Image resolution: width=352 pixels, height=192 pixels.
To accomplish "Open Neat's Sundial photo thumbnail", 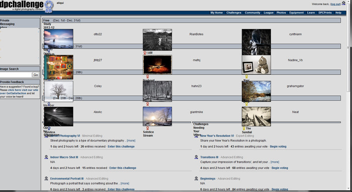I will coord(257,116).
